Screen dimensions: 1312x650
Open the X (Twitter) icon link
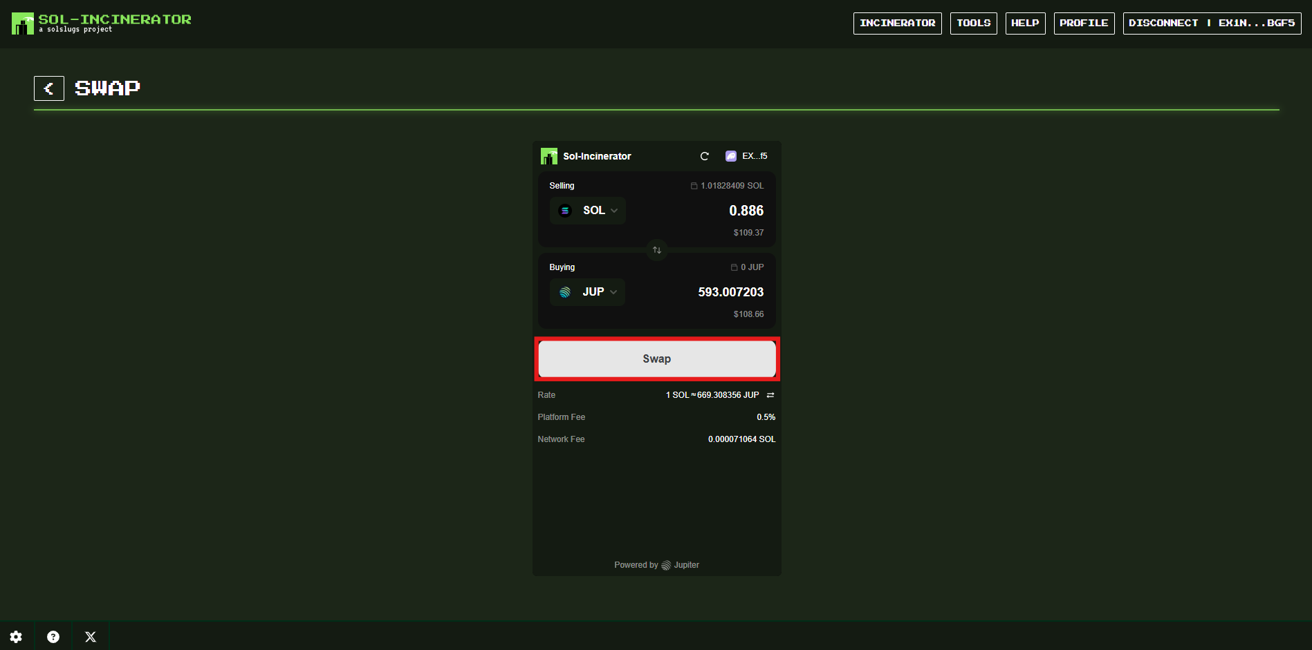(91, 637)
